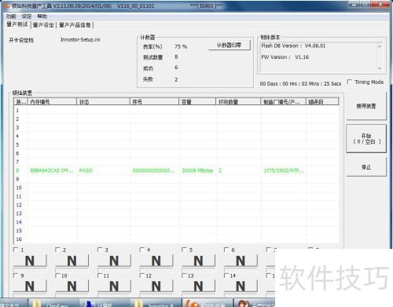393x307 pixels.
Task: Click the port 9 N status button
Action: click(x=30, y=286)
